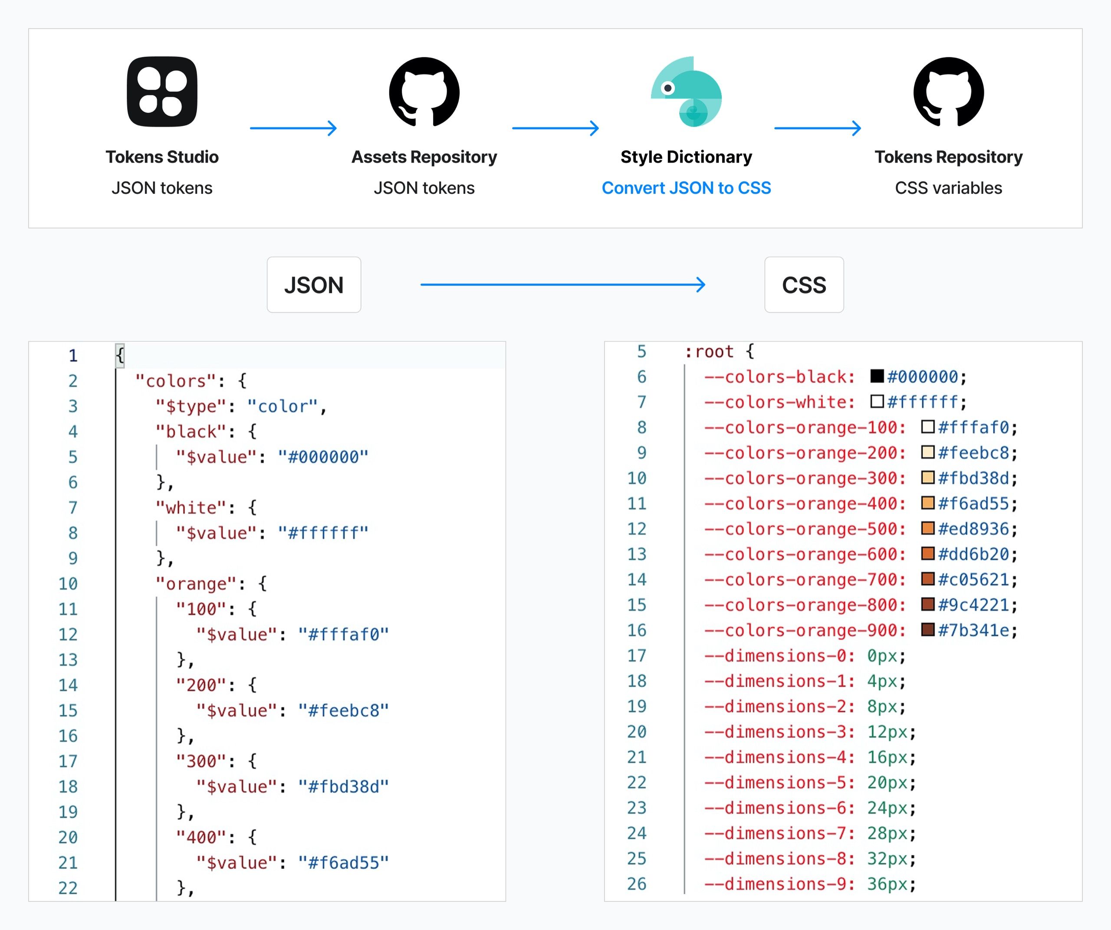Click the "#000000" value in JSON

pyautogui.click(x=323, y=457)
